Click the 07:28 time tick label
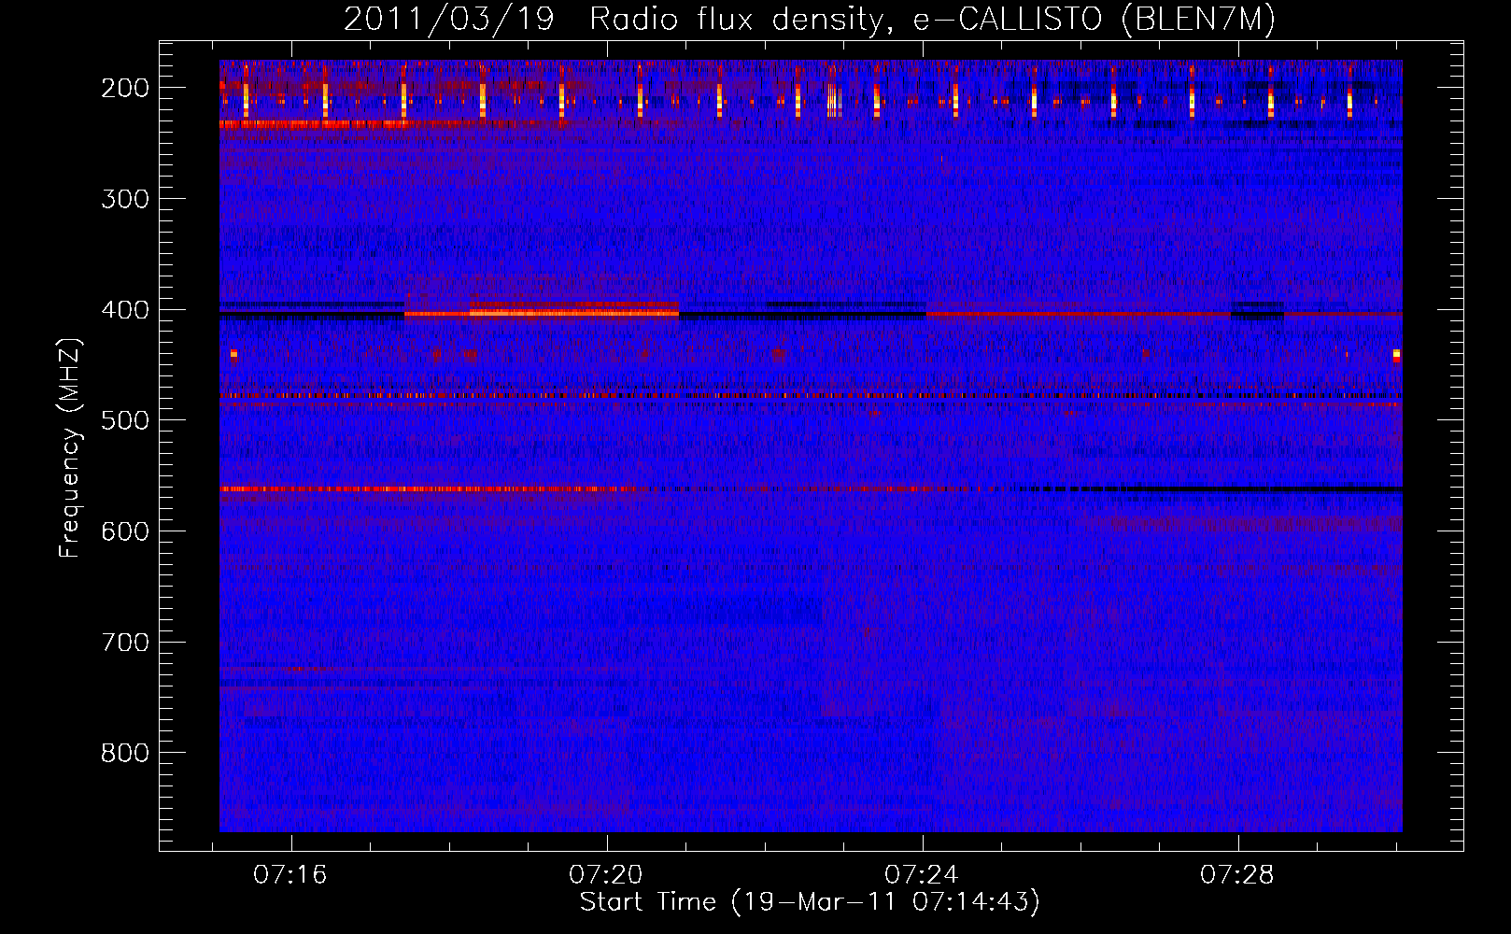1511x934 pixels. [1237, 875]
